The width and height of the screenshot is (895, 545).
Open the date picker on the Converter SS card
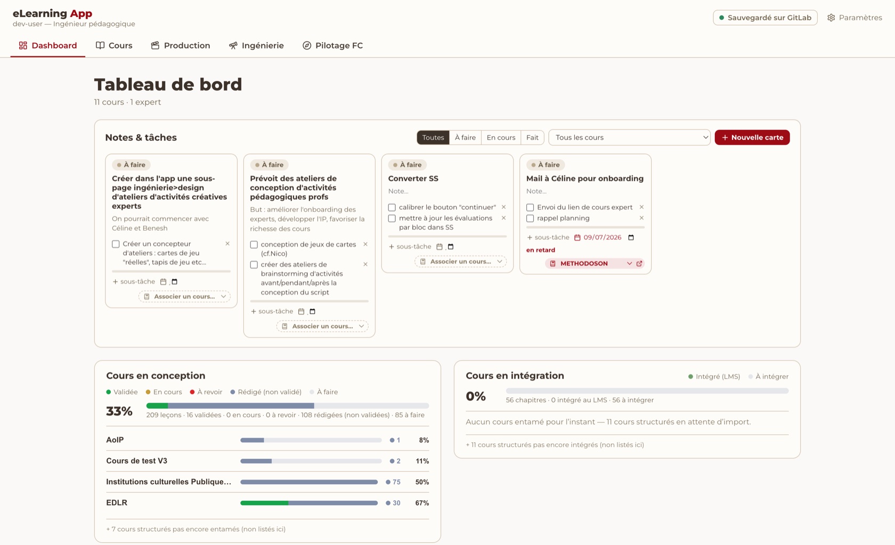451,247
